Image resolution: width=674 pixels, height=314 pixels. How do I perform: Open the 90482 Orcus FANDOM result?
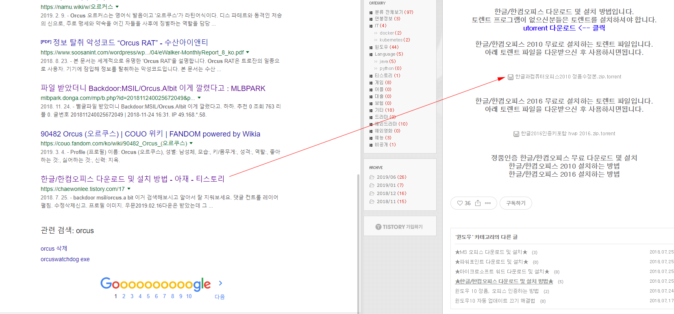pos(150,134)
